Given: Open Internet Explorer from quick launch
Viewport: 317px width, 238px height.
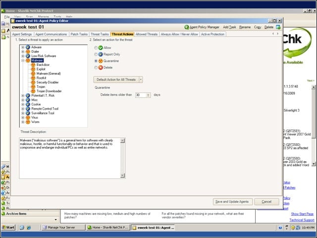Looking at the screenshot, I should tap(29, 228).
